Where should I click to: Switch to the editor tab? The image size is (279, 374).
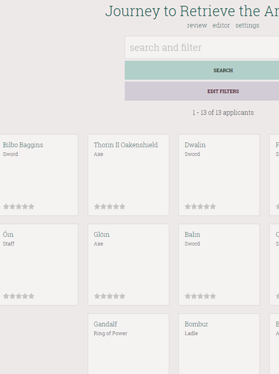[221, 26]
